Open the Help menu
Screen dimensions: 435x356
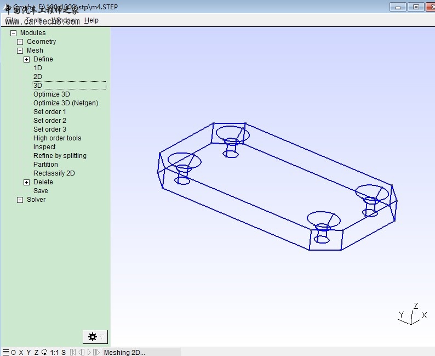pos(91,20)
